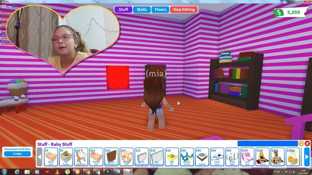
Task: Open VLC media player from the taskbar
Action: click(x=58, y=172)
